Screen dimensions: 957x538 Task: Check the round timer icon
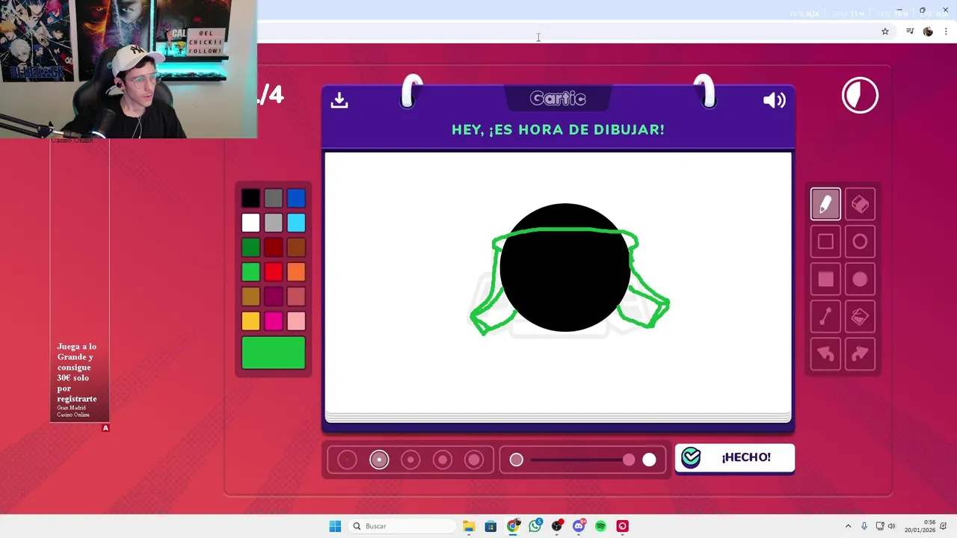[860, 96]
